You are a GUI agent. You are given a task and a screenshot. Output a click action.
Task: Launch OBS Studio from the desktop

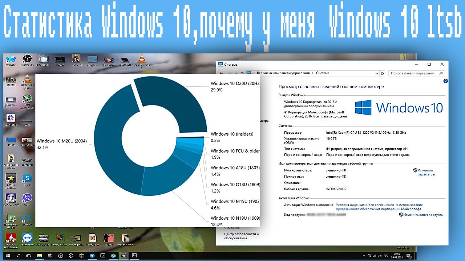point(27,61)
